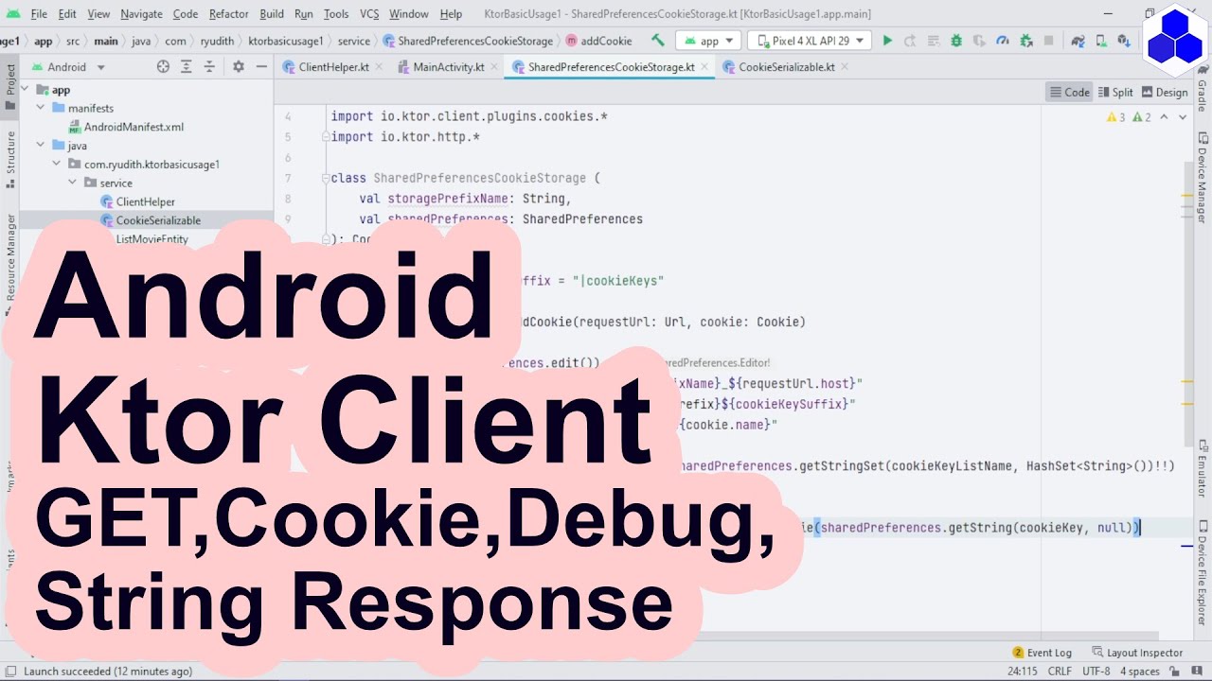This screenshot has width=1212, height=681.
Task: Switch to MainActivity.kt editor tab
Action: (x=448, y=67)
